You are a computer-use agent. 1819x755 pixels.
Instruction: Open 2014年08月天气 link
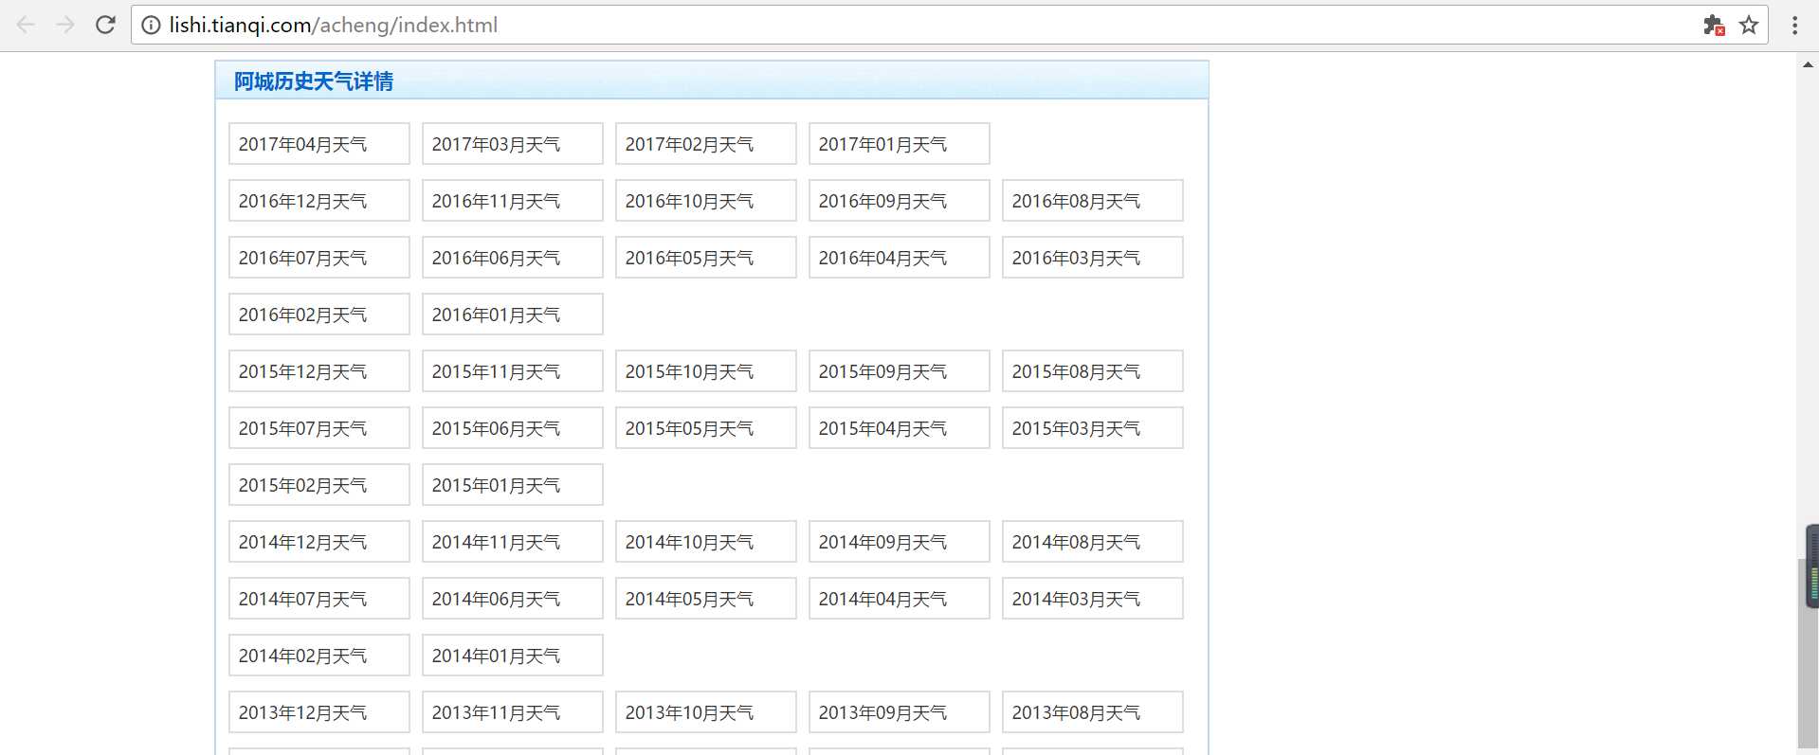pyautogui.click(x=1093, y=542)
